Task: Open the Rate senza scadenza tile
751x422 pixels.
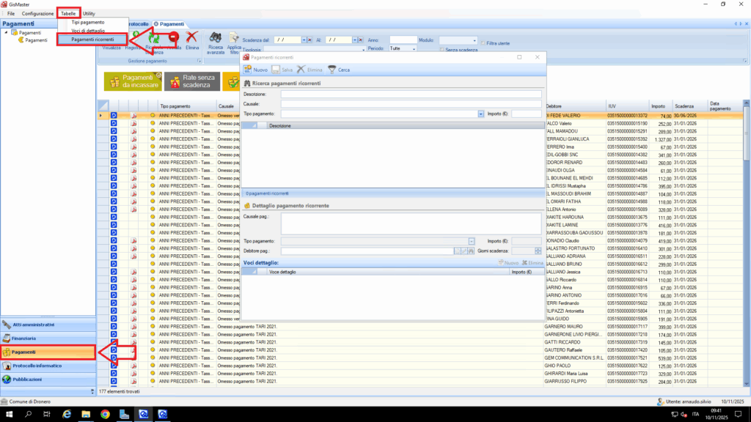Action: pos(191,81)
